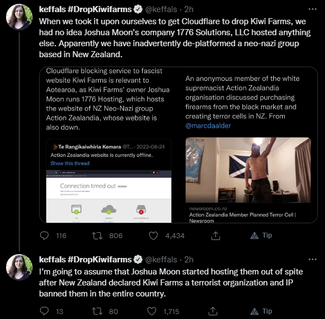Open more options menu on second tweet
325x319 pixels.
(312, 260)
